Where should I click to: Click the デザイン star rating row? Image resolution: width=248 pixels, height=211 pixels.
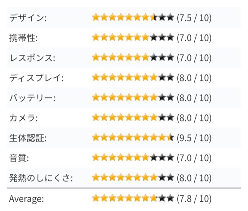point(133,18)
